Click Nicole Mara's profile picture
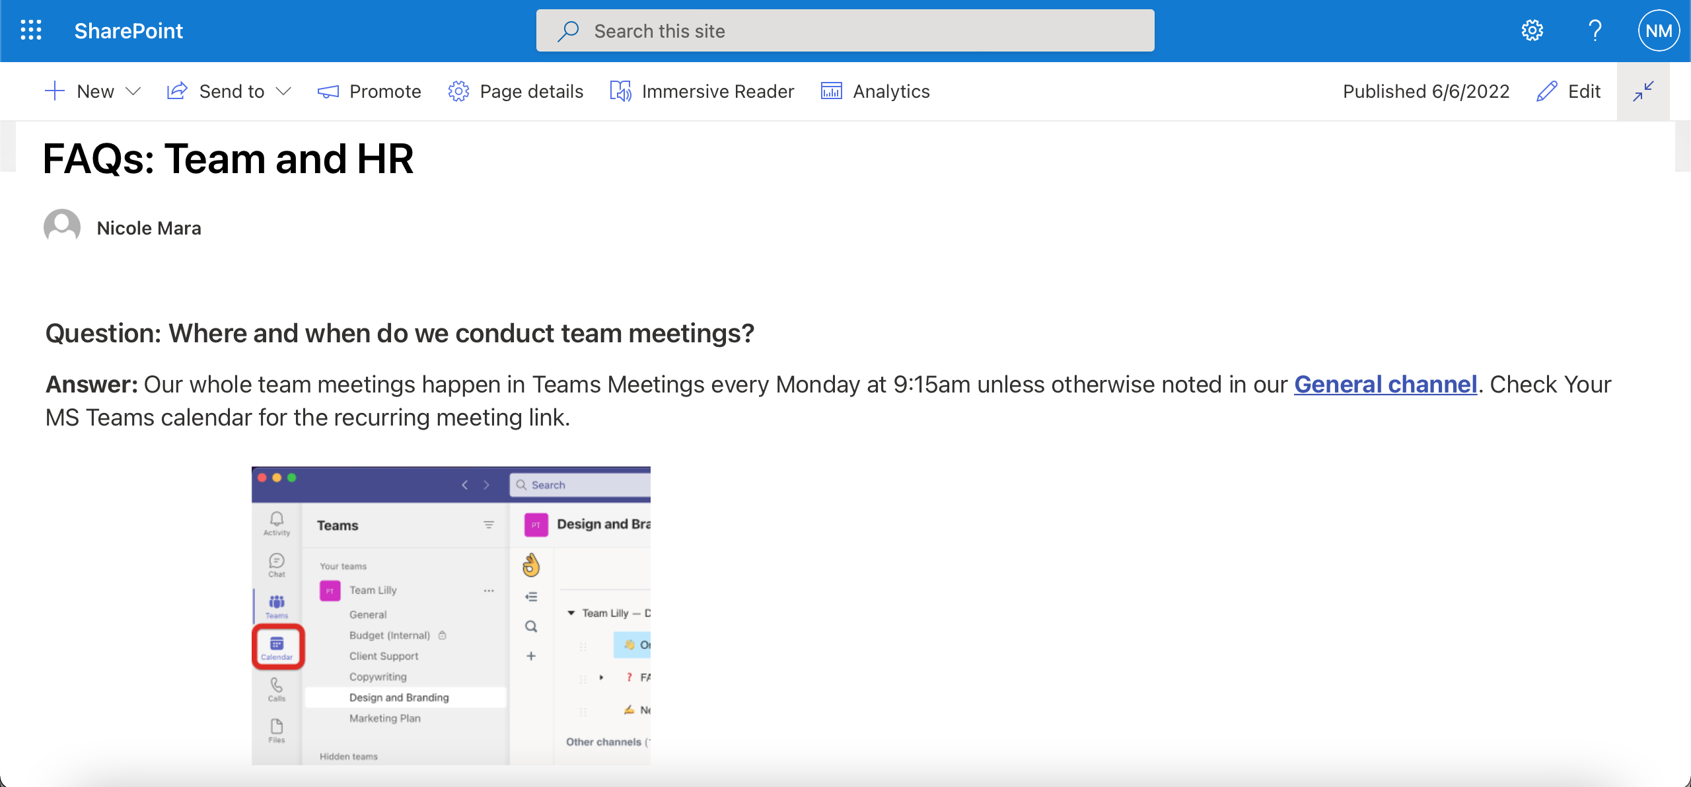The width and height of the screenshot is (1691, 787). click(x=61, y=227)
